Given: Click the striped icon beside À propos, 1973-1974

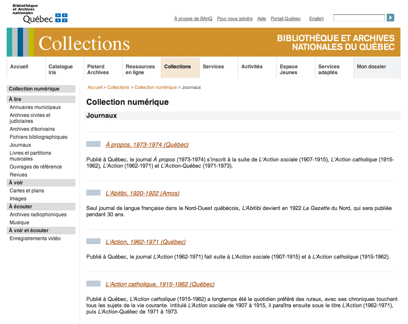Looking at the screenshot, I should tap(93, 144).
